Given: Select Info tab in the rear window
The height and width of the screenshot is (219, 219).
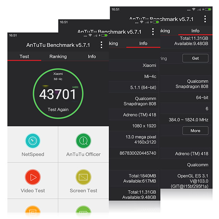Looking at the screenshot, I should pos(195,31).
